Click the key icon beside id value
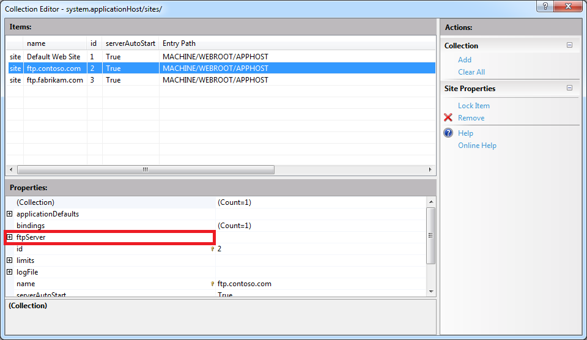This screenshot has height=340, width=587. (213, 249)
